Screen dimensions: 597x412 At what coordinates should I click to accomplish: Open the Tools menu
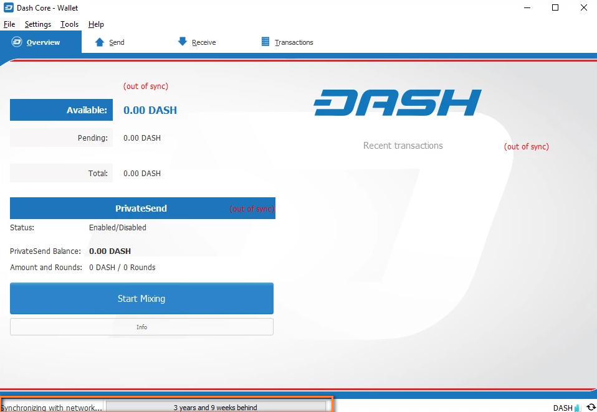click(x=69, y=24)
